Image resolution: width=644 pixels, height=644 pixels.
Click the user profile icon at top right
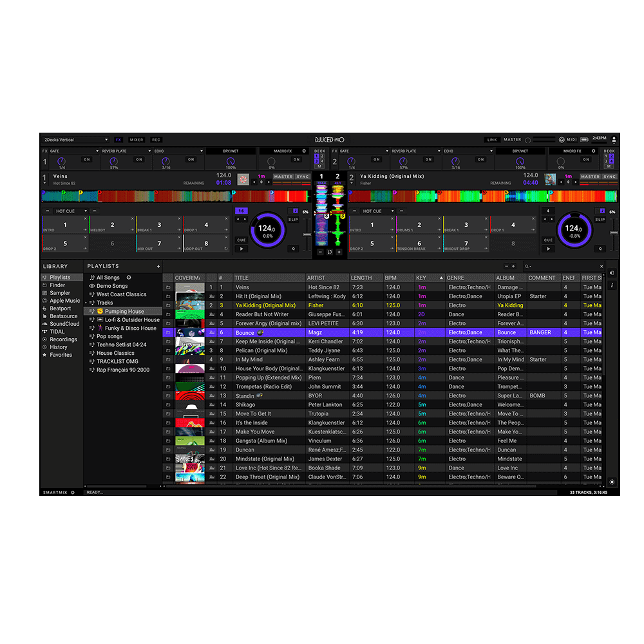point(614,140)
